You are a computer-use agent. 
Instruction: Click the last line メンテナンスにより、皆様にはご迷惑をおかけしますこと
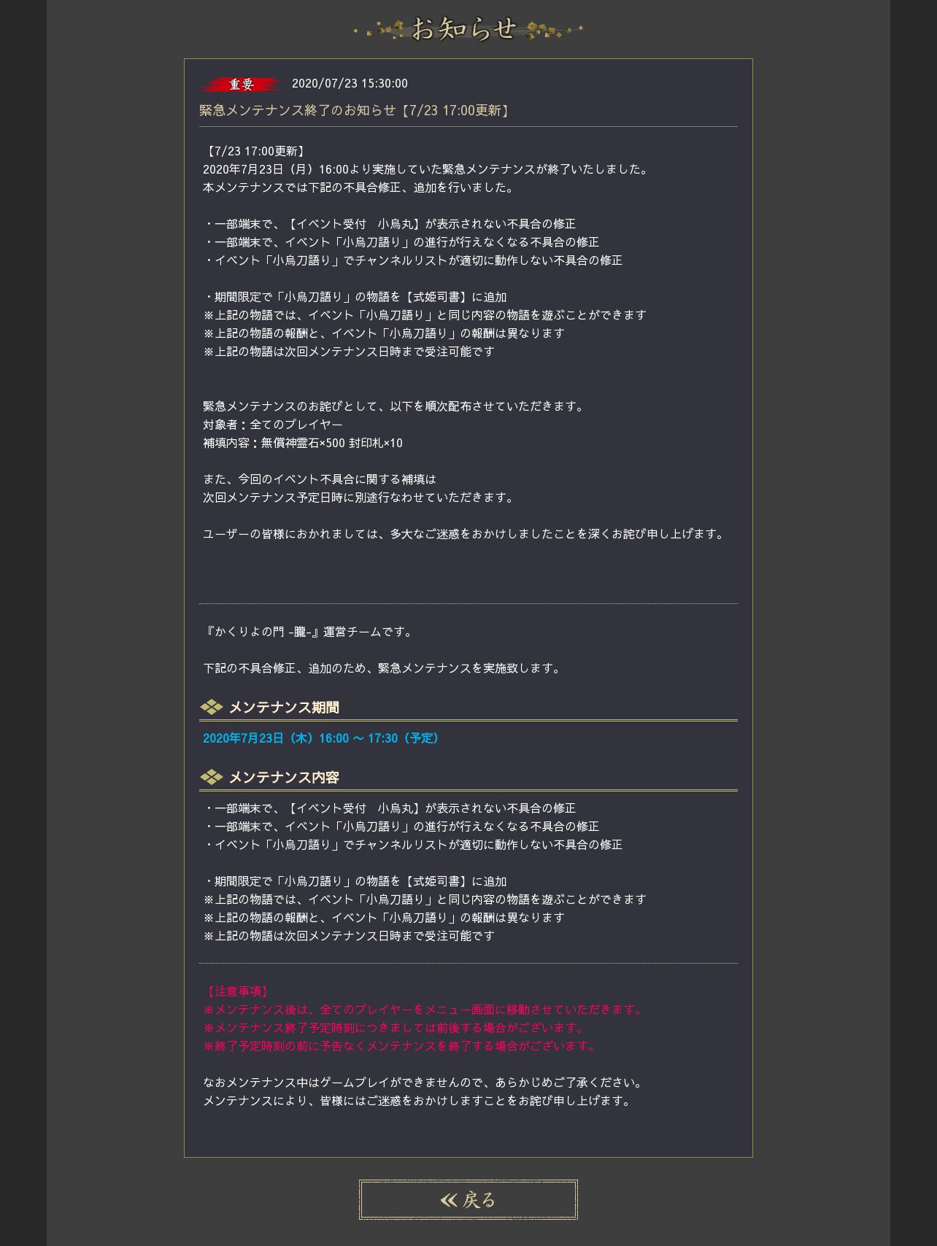[419, 1101]
